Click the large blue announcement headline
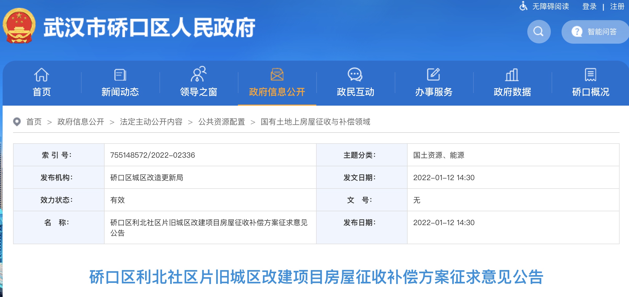629x297 pixels. (316, 277)
